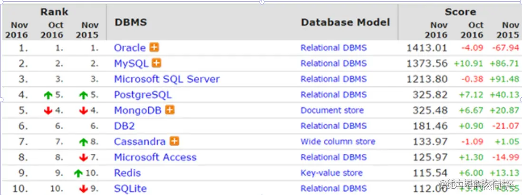Viewport: 522px width, 195px height.
Task: Click Key-value store link for Redis
Action: click(x=331, y=173)
